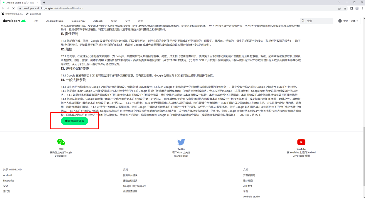Stop page loading in browser toolbar

14,9
